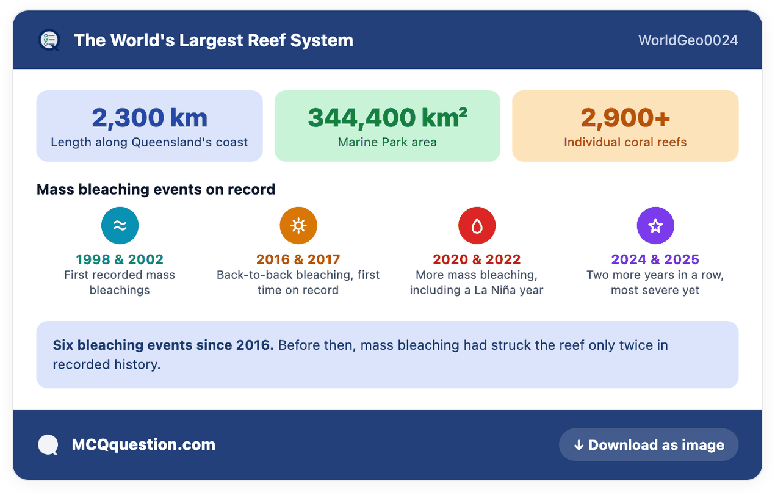Click the Six bleaching events since 2016 note
775x495 pixels.
387,355
